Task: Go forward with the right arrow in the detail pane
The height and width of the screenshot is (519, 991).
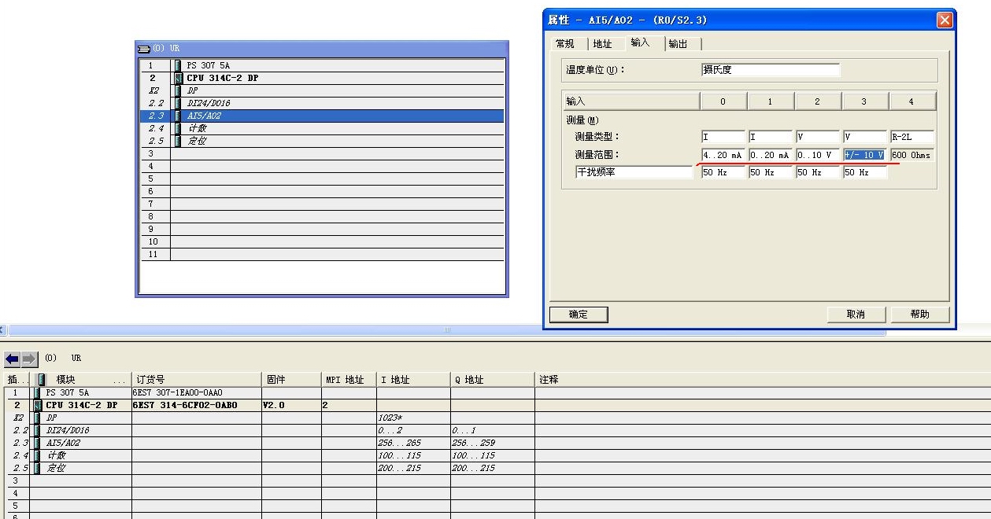Action: coord(29,359)
